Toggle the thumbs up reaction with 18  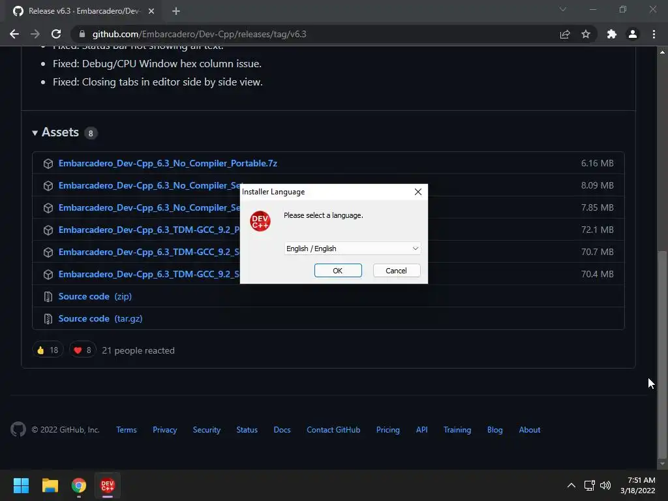click(48, 350)
